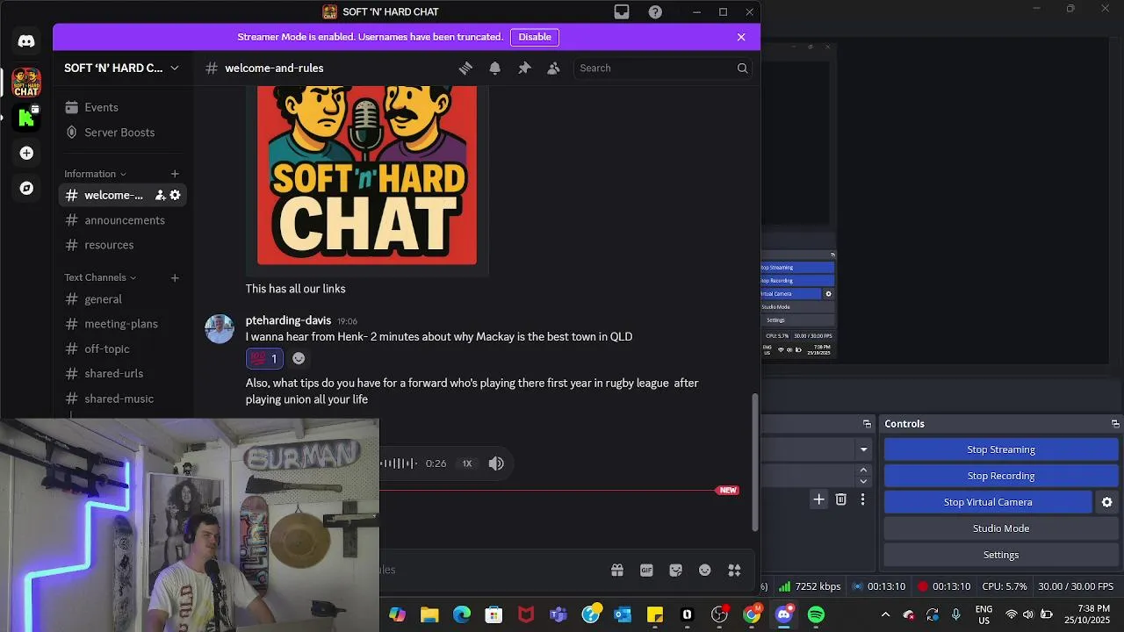Open the emoji picker in the message bar
This screenshot has height=632, width=1124.
pyautogui.click(x=704, y=571)
